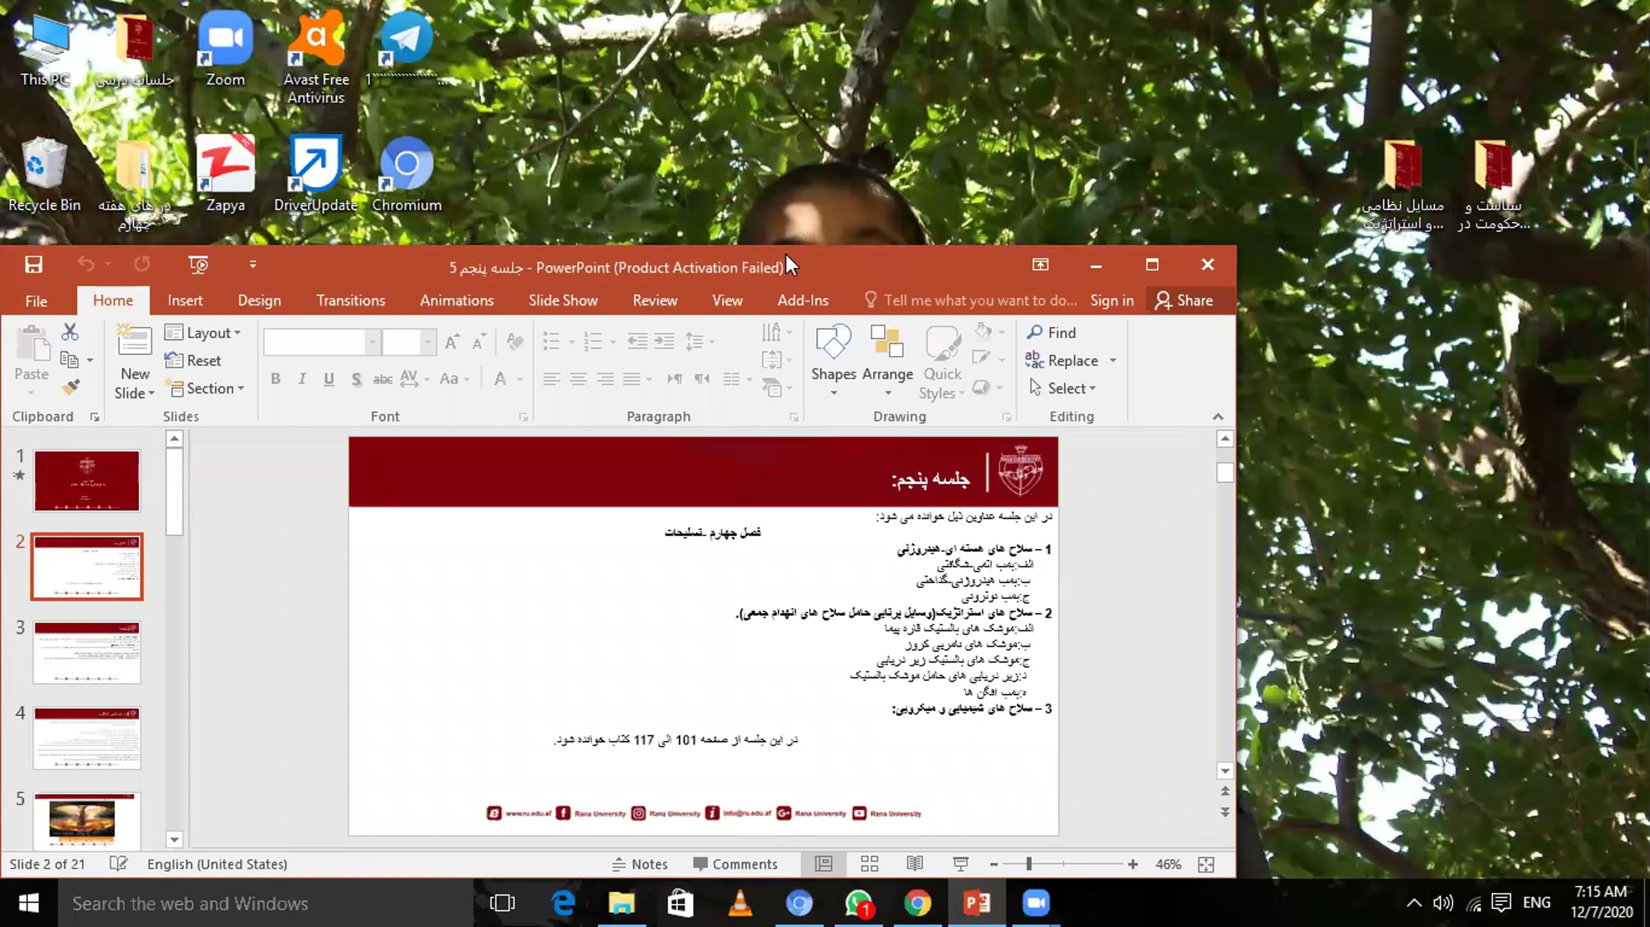Switch to Normal view button
The width and height of the screenshot is (1650, 927).
click(824, 864)
